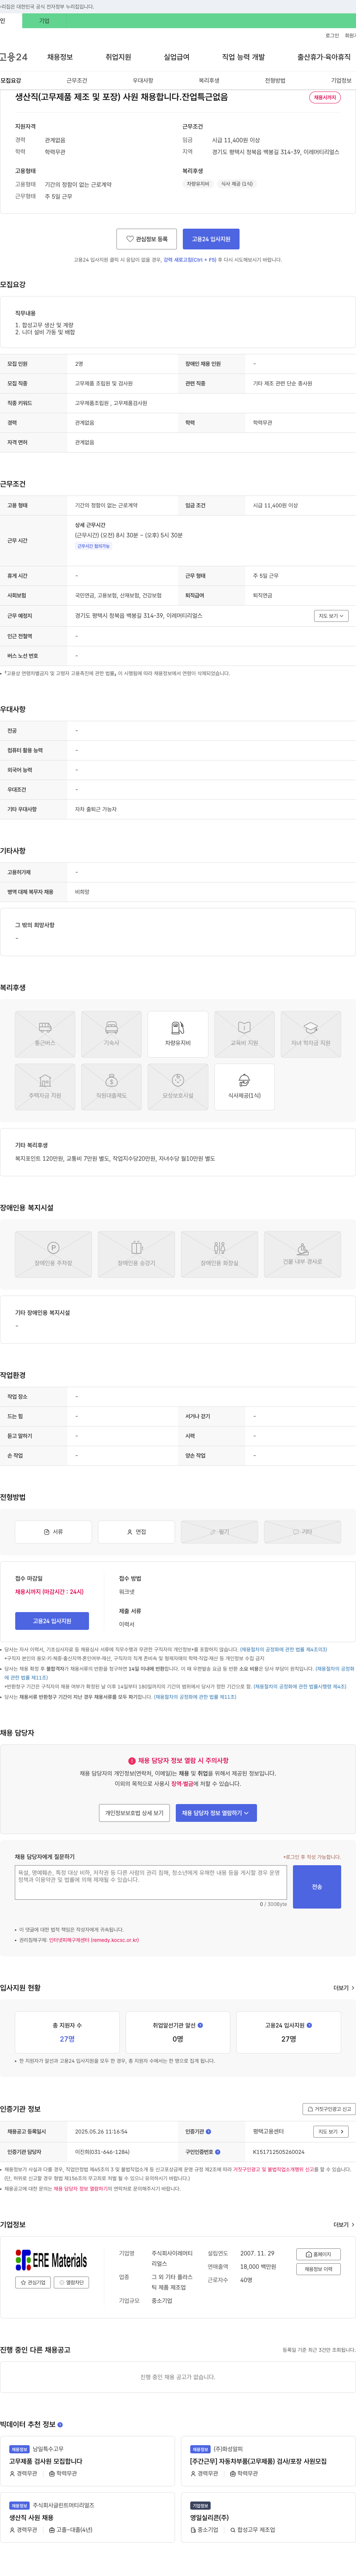This screenshot has height=2576, width=356.
Task: Click the 장애인용 승강기 facility icon
Action: point(136,1254)
